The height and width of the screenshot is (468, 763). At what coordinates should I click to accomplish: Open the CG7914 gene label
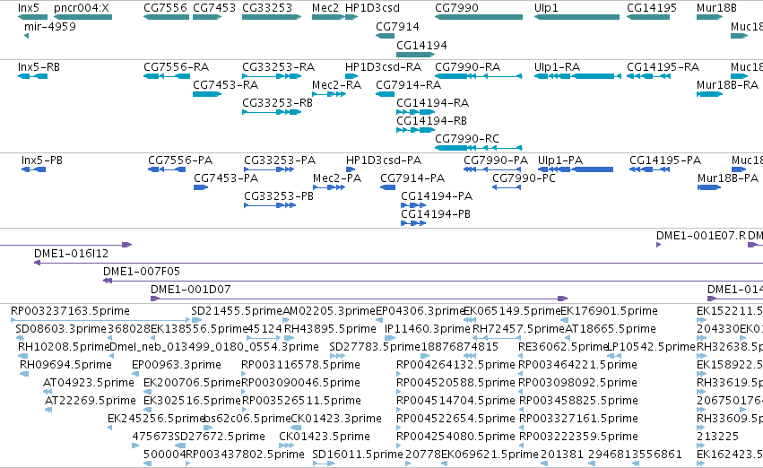pyautogui.click(x=397, y=27)
